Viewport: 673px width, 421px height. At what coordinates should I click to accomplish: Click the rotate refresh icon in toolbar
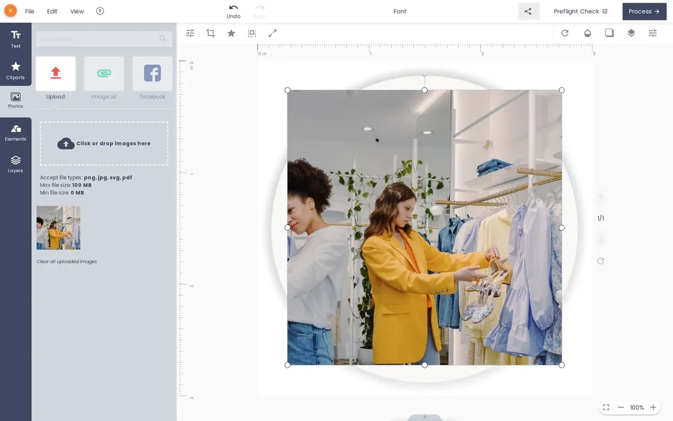pos(565,33)
